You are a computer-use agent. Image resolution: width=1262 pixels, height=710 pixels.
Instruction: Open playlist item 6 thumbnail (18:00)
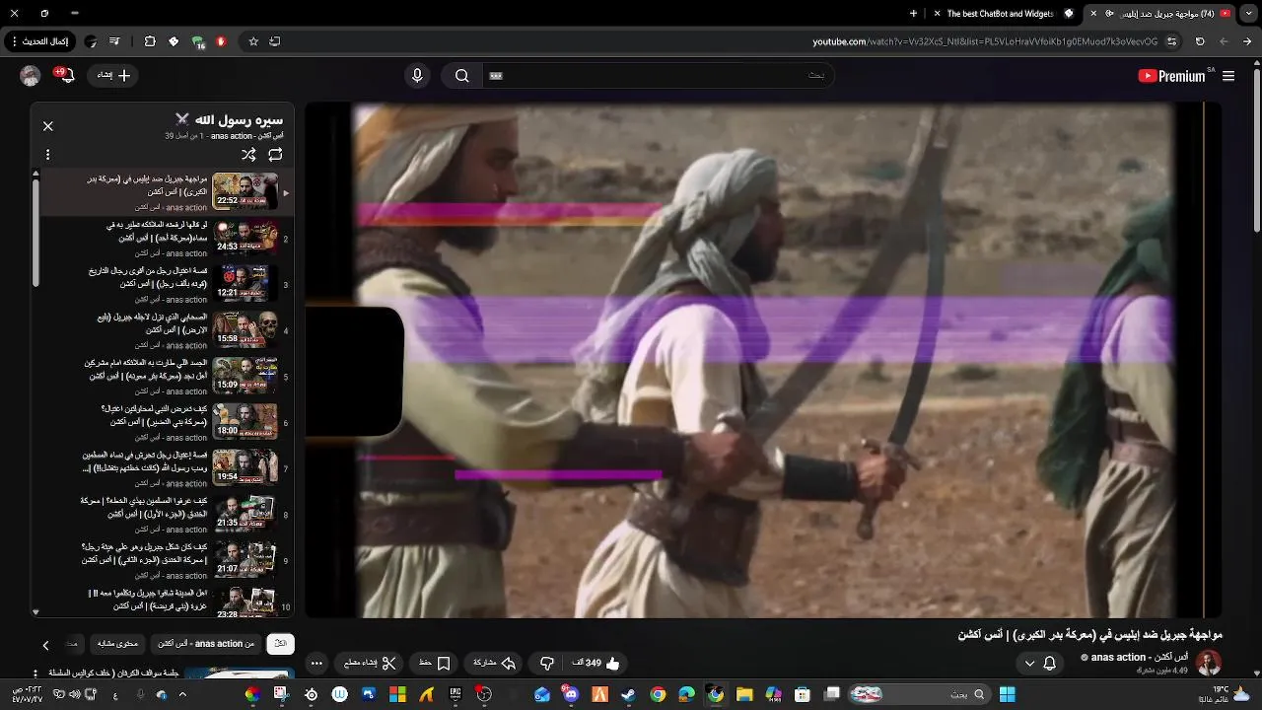(x=245, y=421)
